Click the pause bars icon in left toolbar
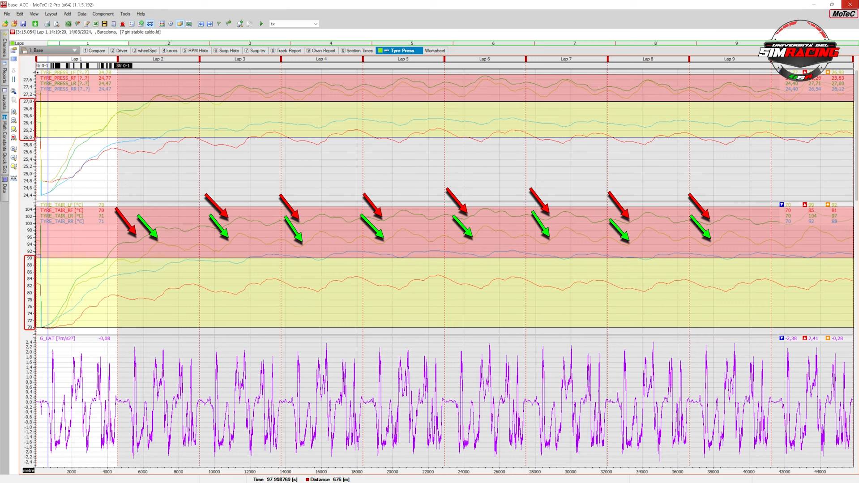The image size is (859, 483). coord(13,79)
